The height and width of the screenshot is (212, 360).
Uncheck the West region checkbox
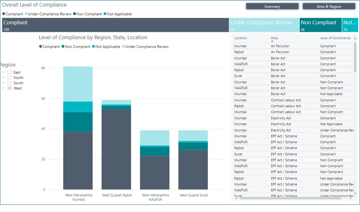pyautogui.click(x=9, y=88)
